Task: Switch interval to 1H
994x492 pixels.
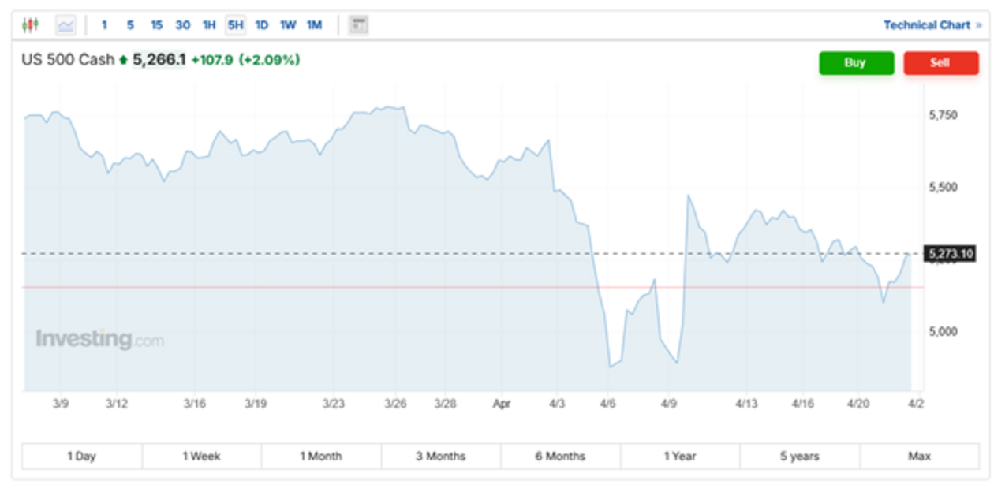Action: coord(209,25)
